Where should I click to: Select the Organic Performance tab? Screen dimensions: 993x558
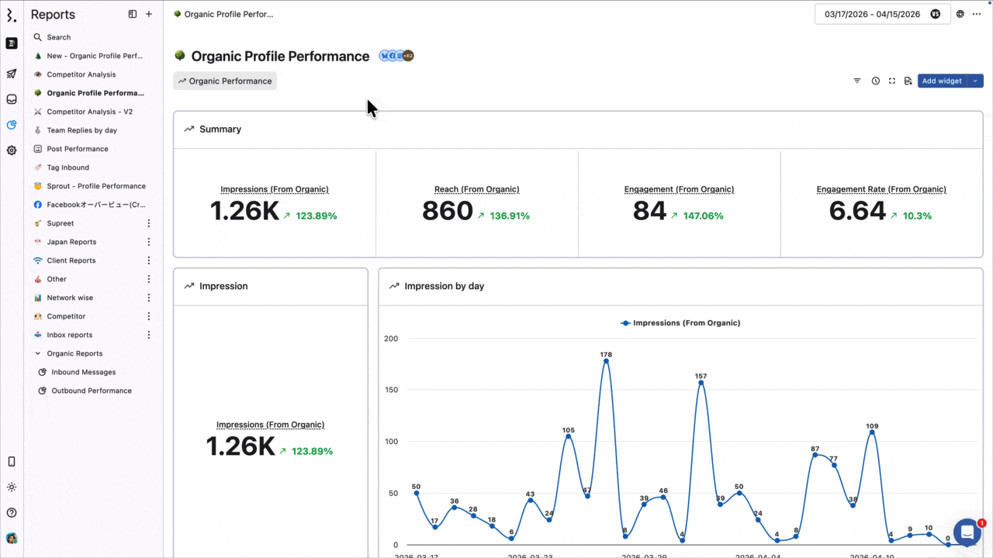(x=225, y=81)
